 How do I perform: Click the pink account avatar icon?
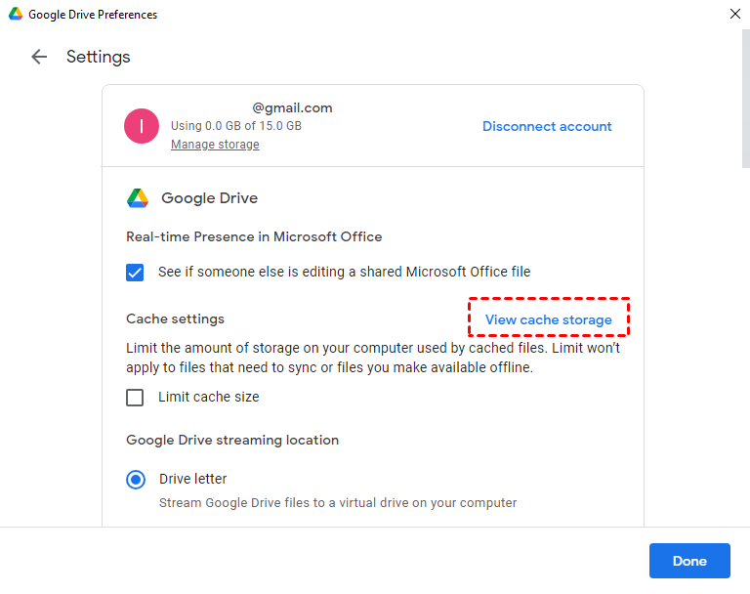coord(143,126)
